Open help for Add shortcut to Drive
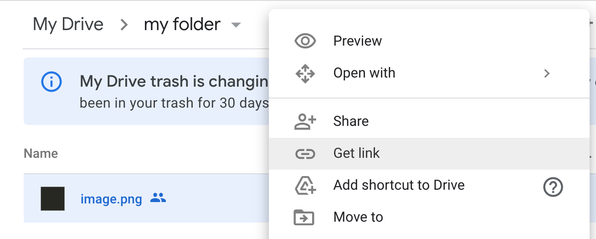596x239 pixels. click(553, 187)
